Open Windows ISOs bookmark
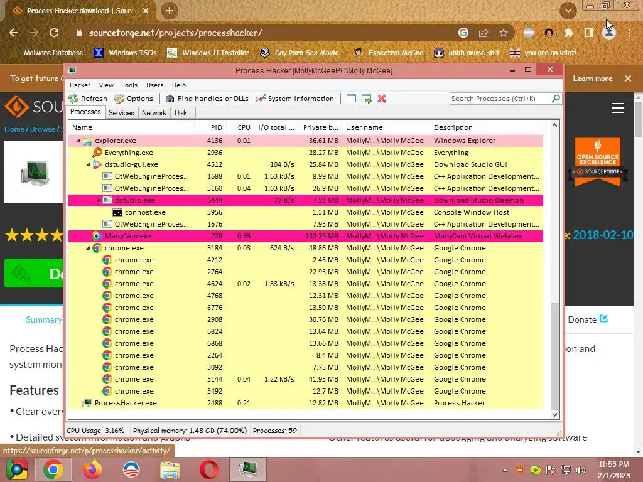The height and width of the screenshot is (482, 643). [x=126, y=53]
